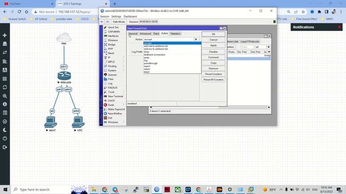Toggle night mode moon icon in EVE sidebar
This screenshot has width=346, height=194.
click(x=5, y=130)
